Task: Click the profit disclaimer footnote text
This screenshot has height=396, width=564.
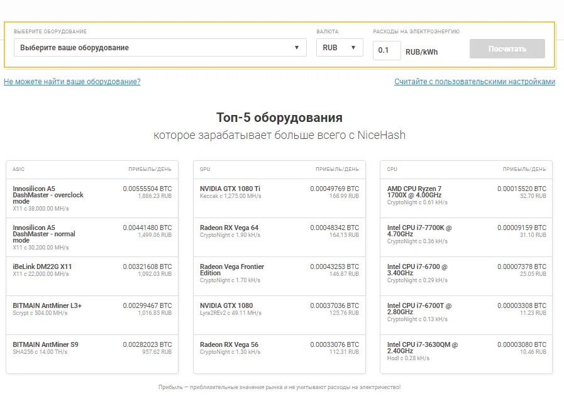Action: tap(279, 387)
